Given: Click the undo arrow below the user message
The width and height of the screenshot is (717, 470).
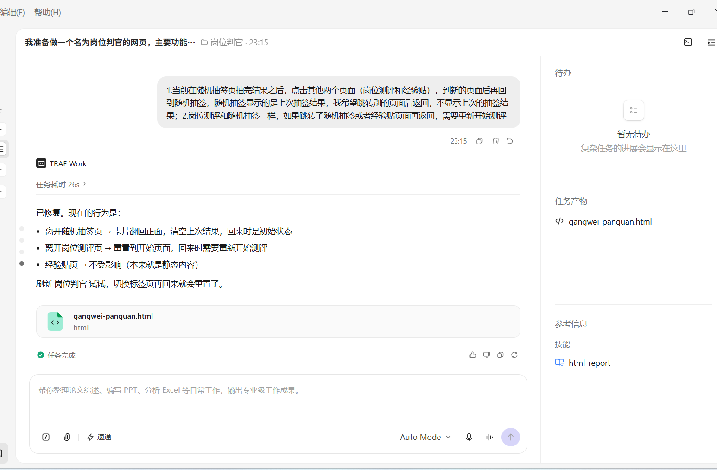Looking at the screenshot, I should (x=510, y=141).
